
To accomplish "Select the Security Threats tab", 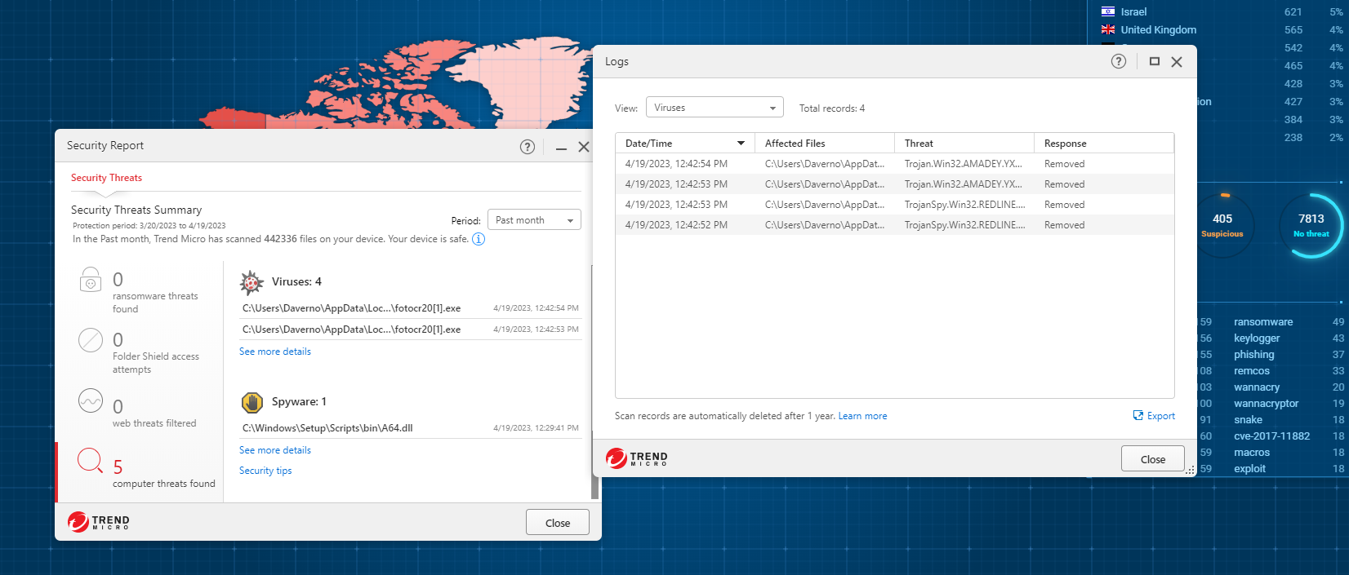I will tap(106, 178).
